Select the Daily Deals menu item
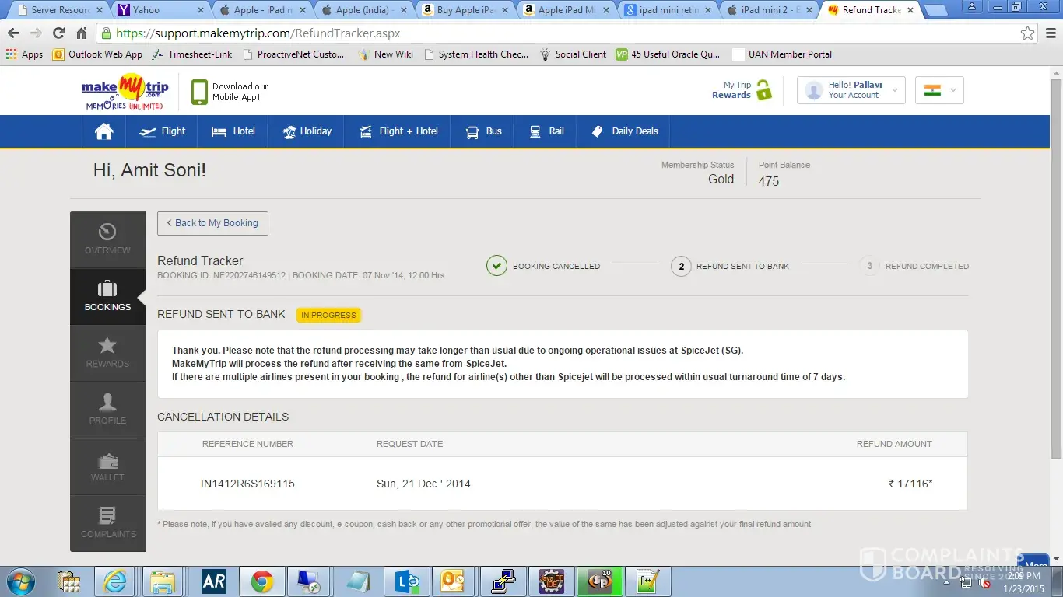Screen dimensions: 1063x597 pyautogui.click(x=624, y=131)
